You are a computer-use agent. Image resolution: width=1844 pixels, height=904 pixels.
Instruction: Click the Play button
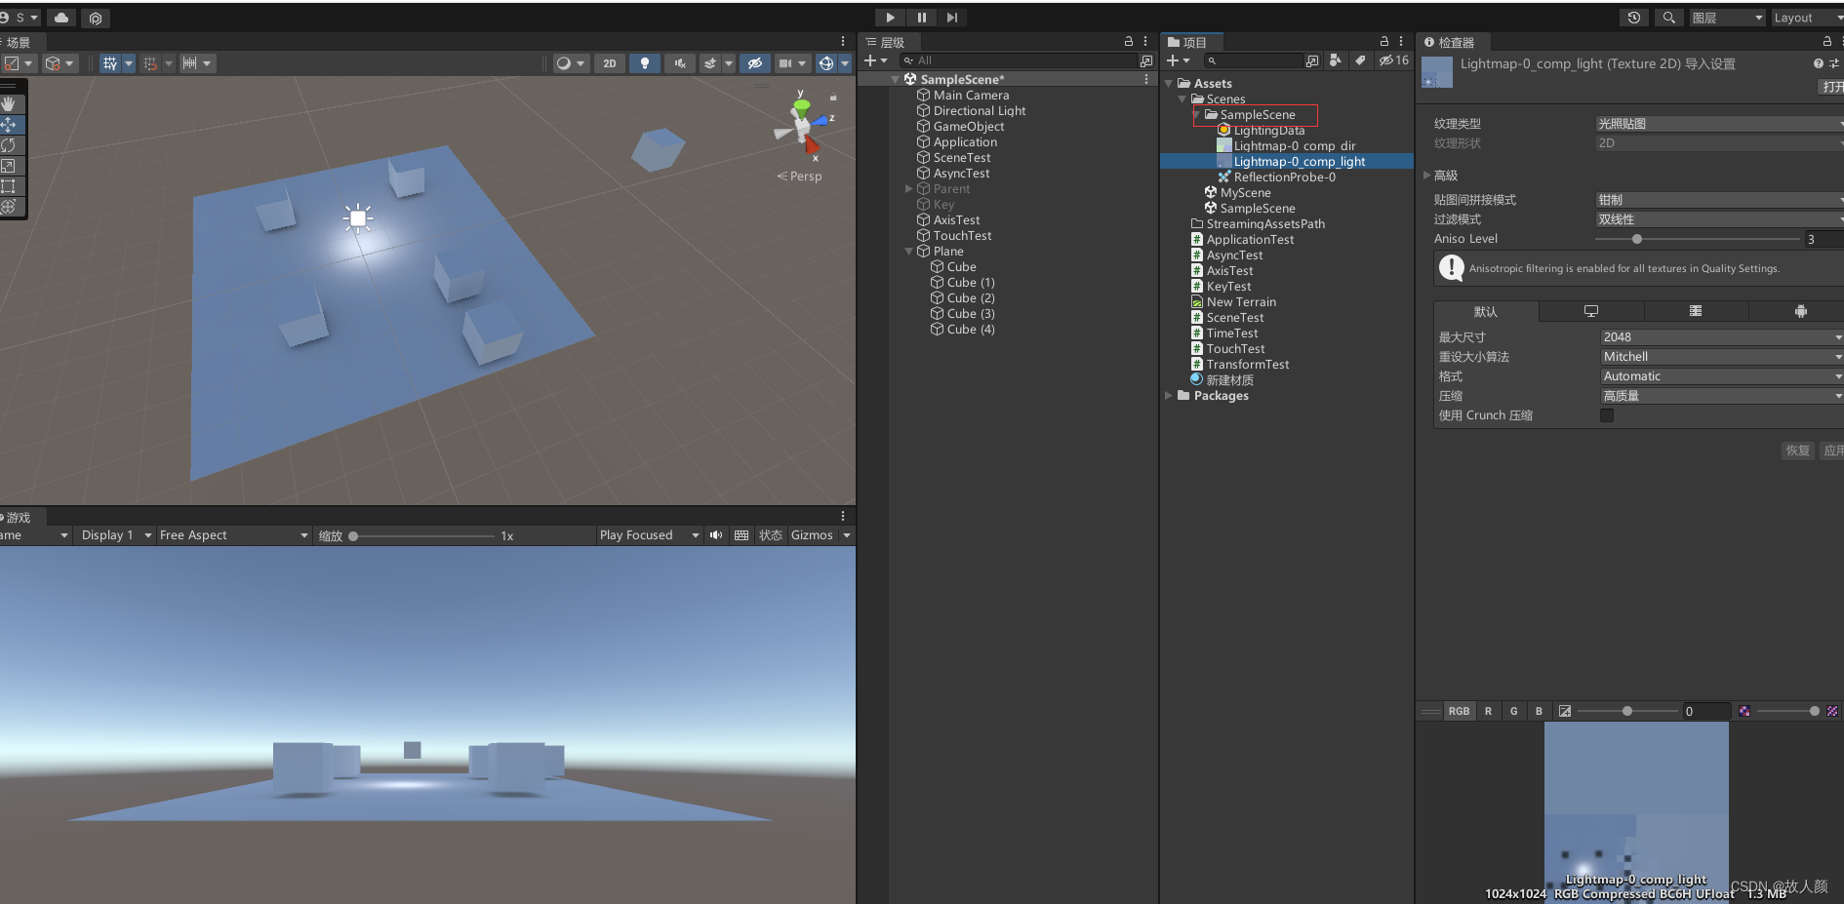click(890, 18)
